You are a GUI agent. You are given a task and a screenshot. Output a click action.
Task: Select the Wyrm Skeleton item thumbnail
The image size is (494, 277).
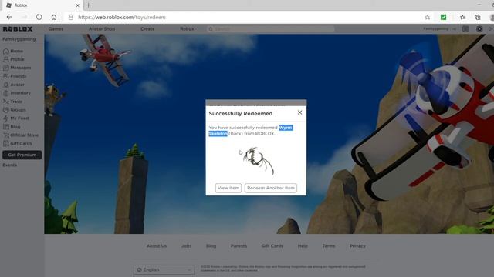point(259,161)
